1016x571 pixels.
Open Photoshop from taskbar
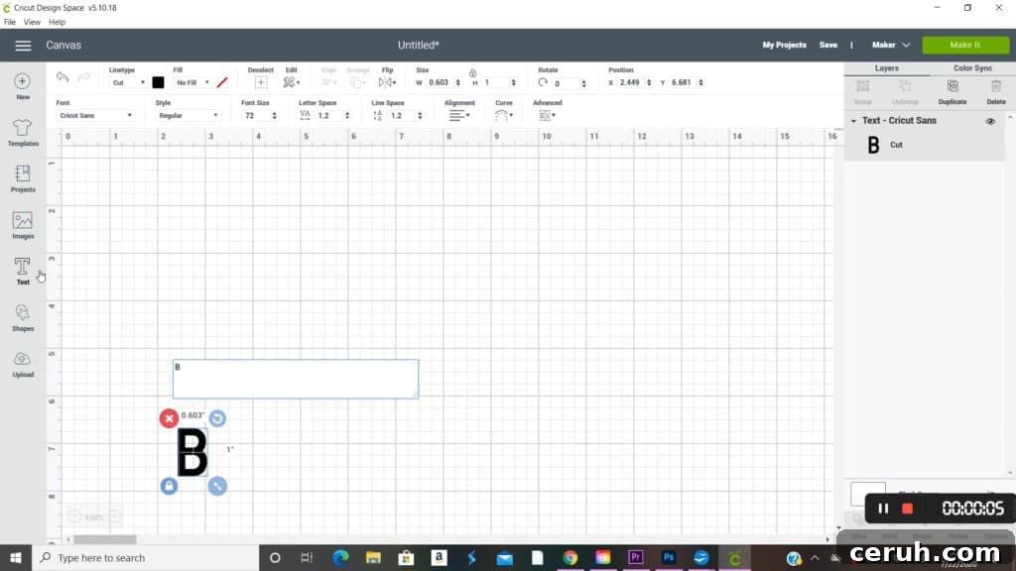coord(669,557)
